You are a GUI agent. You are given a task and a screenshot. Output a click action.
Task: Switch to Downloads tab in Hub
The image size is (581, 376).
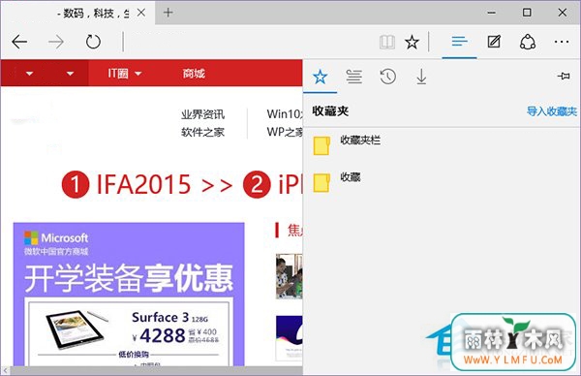click(x=421, y=77)
